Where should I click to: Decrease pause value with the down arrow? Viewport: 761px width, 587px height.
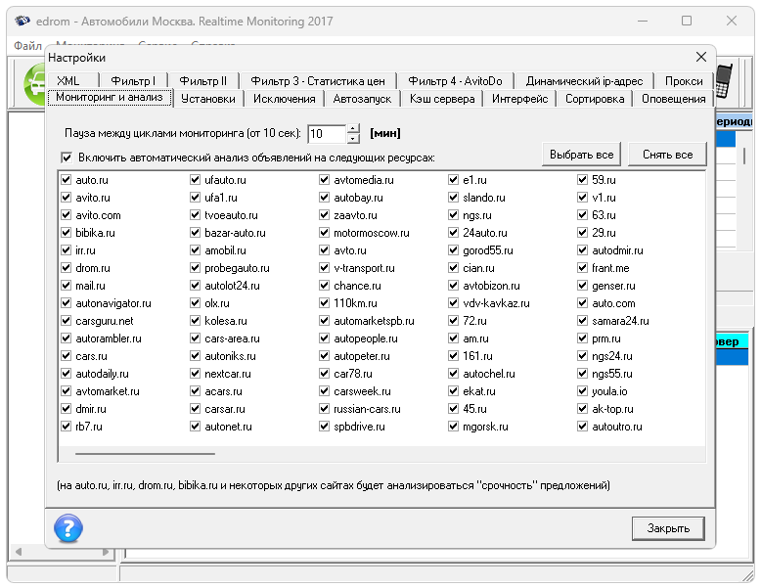[354, 139]
